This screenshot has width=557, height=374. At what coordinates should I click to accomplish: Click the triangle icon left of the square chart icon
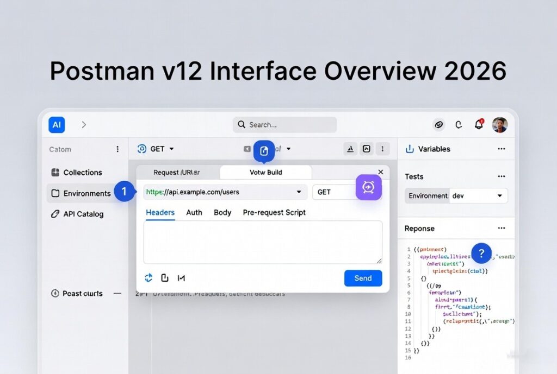[x=350, y=149]
